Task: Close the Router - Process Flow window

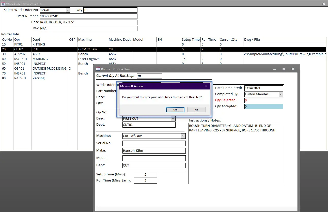Action: tap(293, 69)
